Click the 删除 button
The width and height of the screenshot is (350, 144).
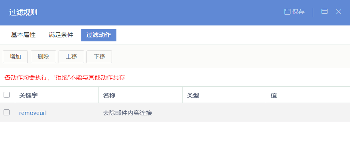[43, 57]
